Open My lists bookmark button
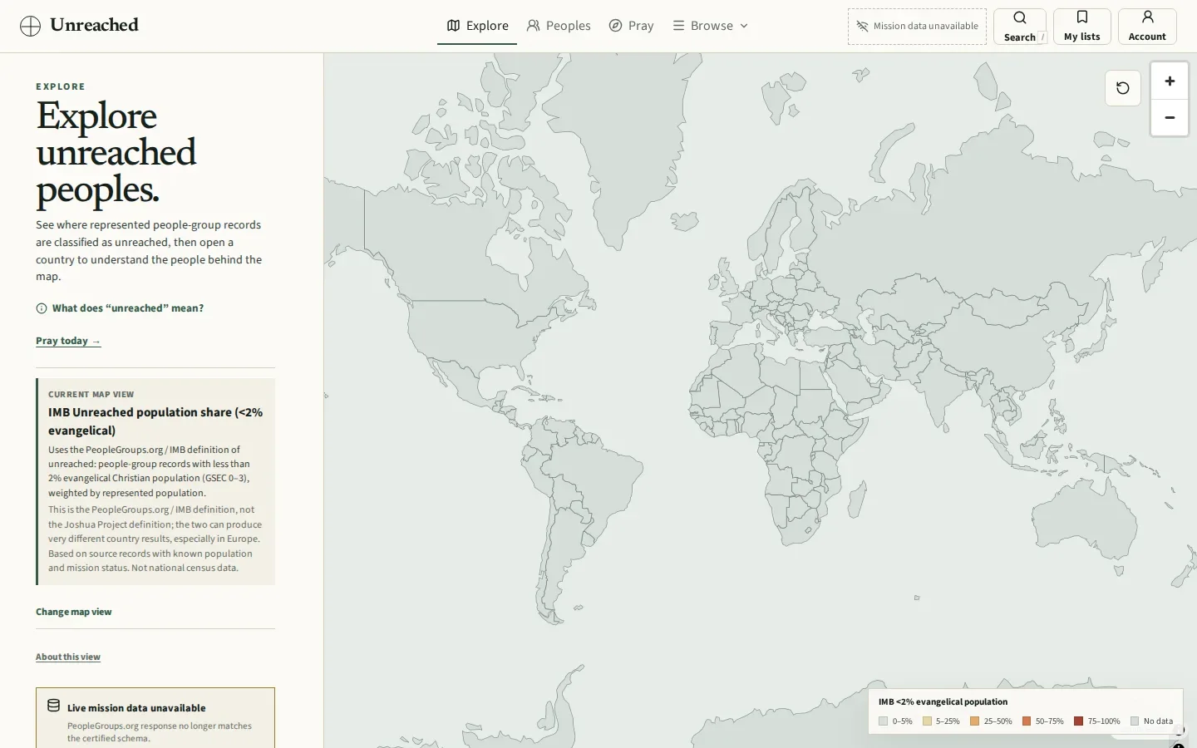This screenshot has height=748, width=1197. tap(1082, 27)
